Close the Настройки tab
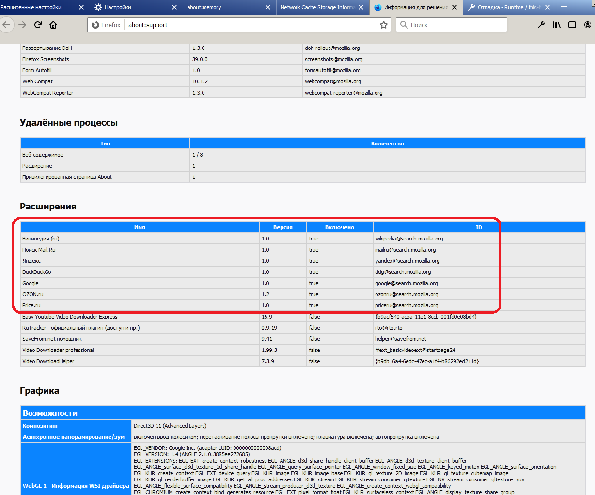The image size is (595, 495). tap(175, 7)
